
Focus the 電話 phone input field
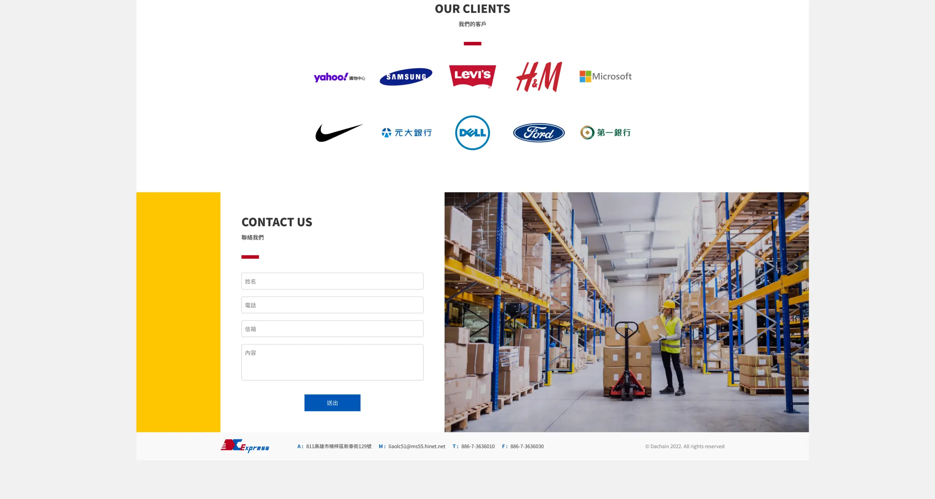click(332, 305)
